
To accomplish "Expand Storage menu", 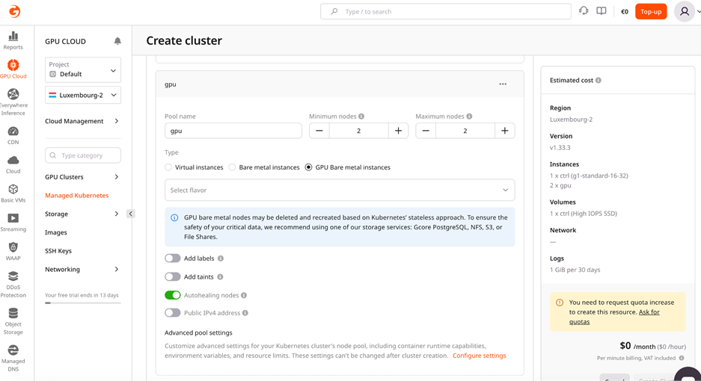I will 82,214.
